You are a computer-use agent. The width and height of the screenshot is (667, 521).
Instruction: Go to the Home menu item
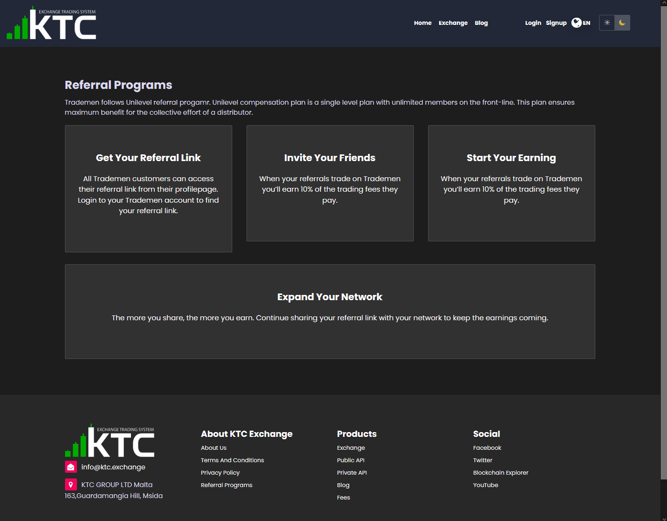(x=423, y=23)
